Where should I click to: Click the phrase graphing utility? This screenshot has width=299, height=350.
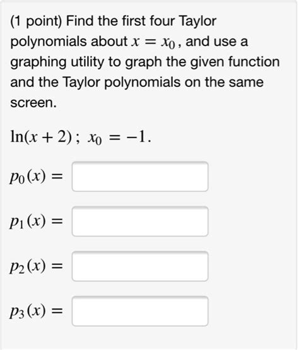click(57, 62)
